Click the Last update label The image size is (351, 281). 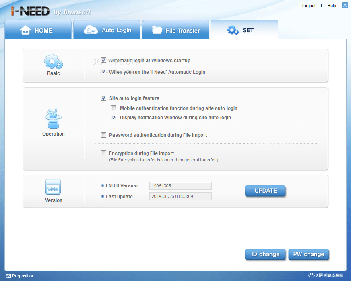tap(119, 197)
